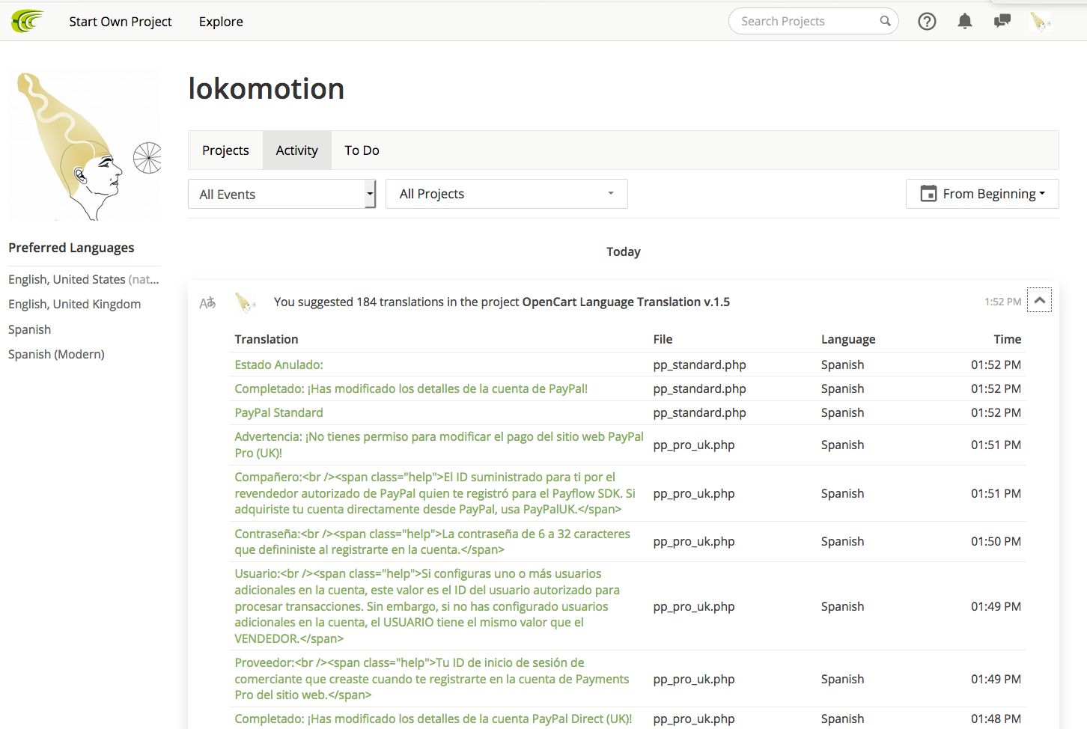The width and height of the screenshot is (1087, 729).
Task: Open the 'Proveedor:' translation link
Action: (x=432, y=679)
